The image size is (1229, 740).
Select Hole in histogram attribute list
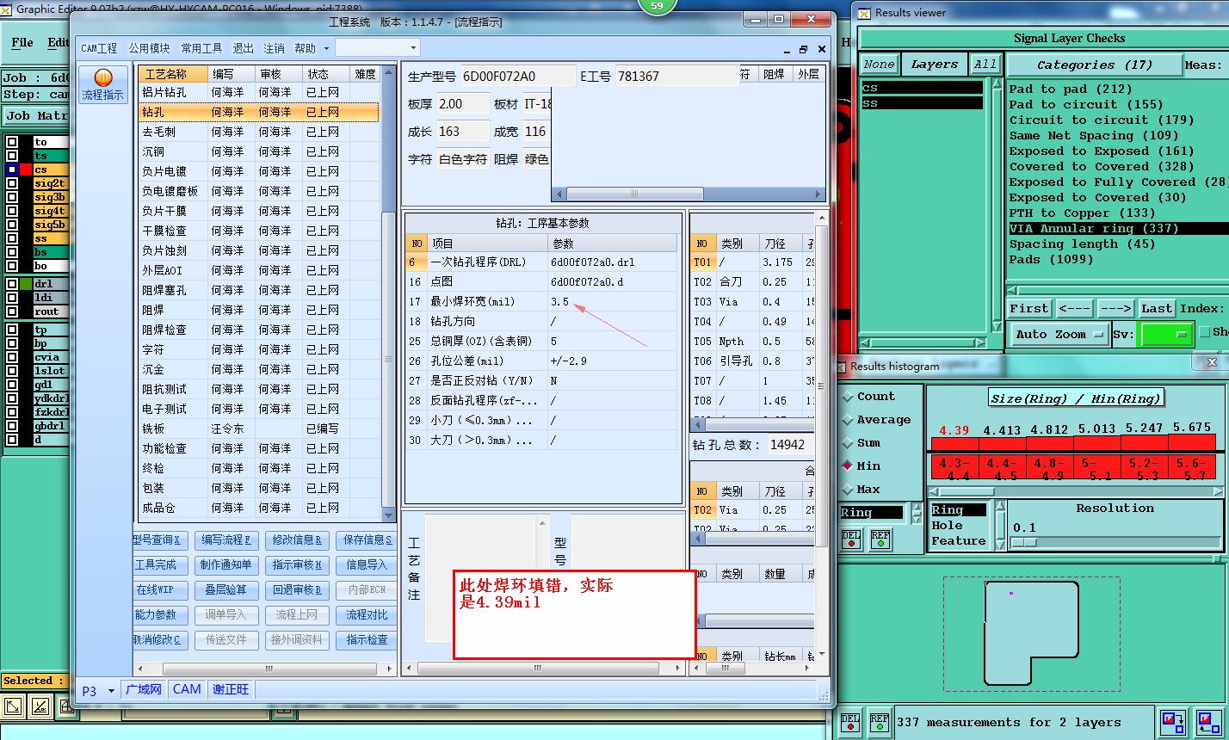947,526
